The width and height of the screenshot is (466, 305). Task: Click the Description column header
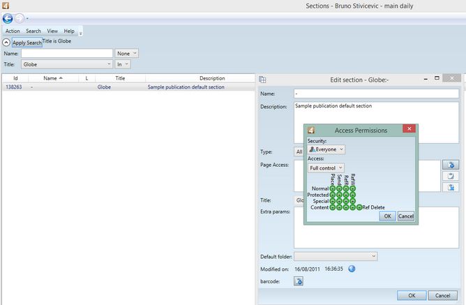click(212, 78)
